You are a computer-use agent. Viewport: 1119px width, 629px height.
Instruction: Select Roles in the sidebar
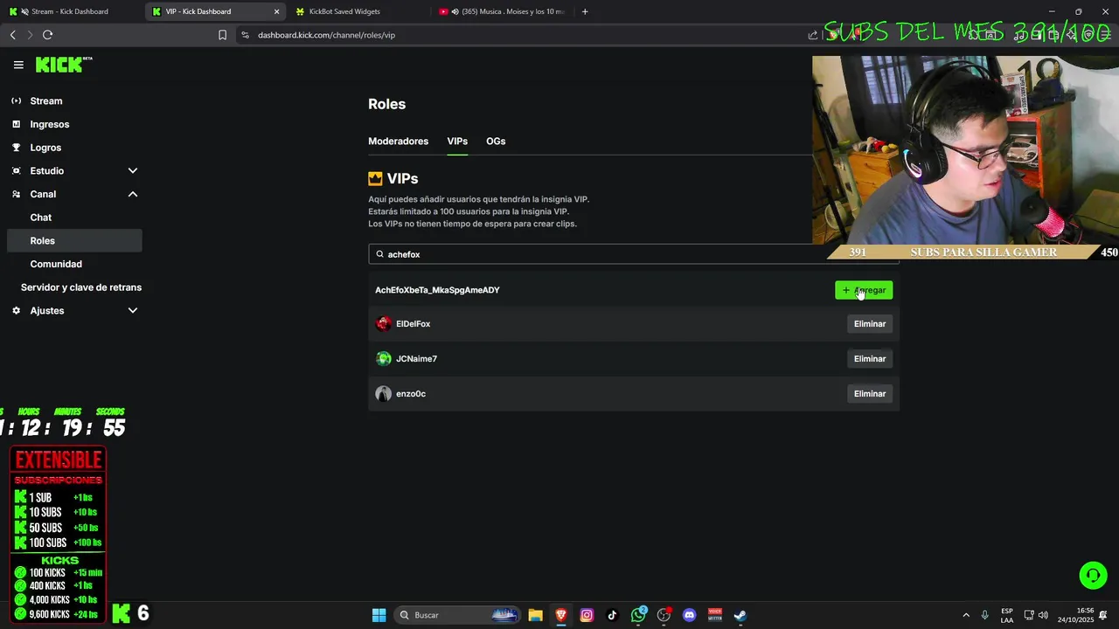(74, 240)
